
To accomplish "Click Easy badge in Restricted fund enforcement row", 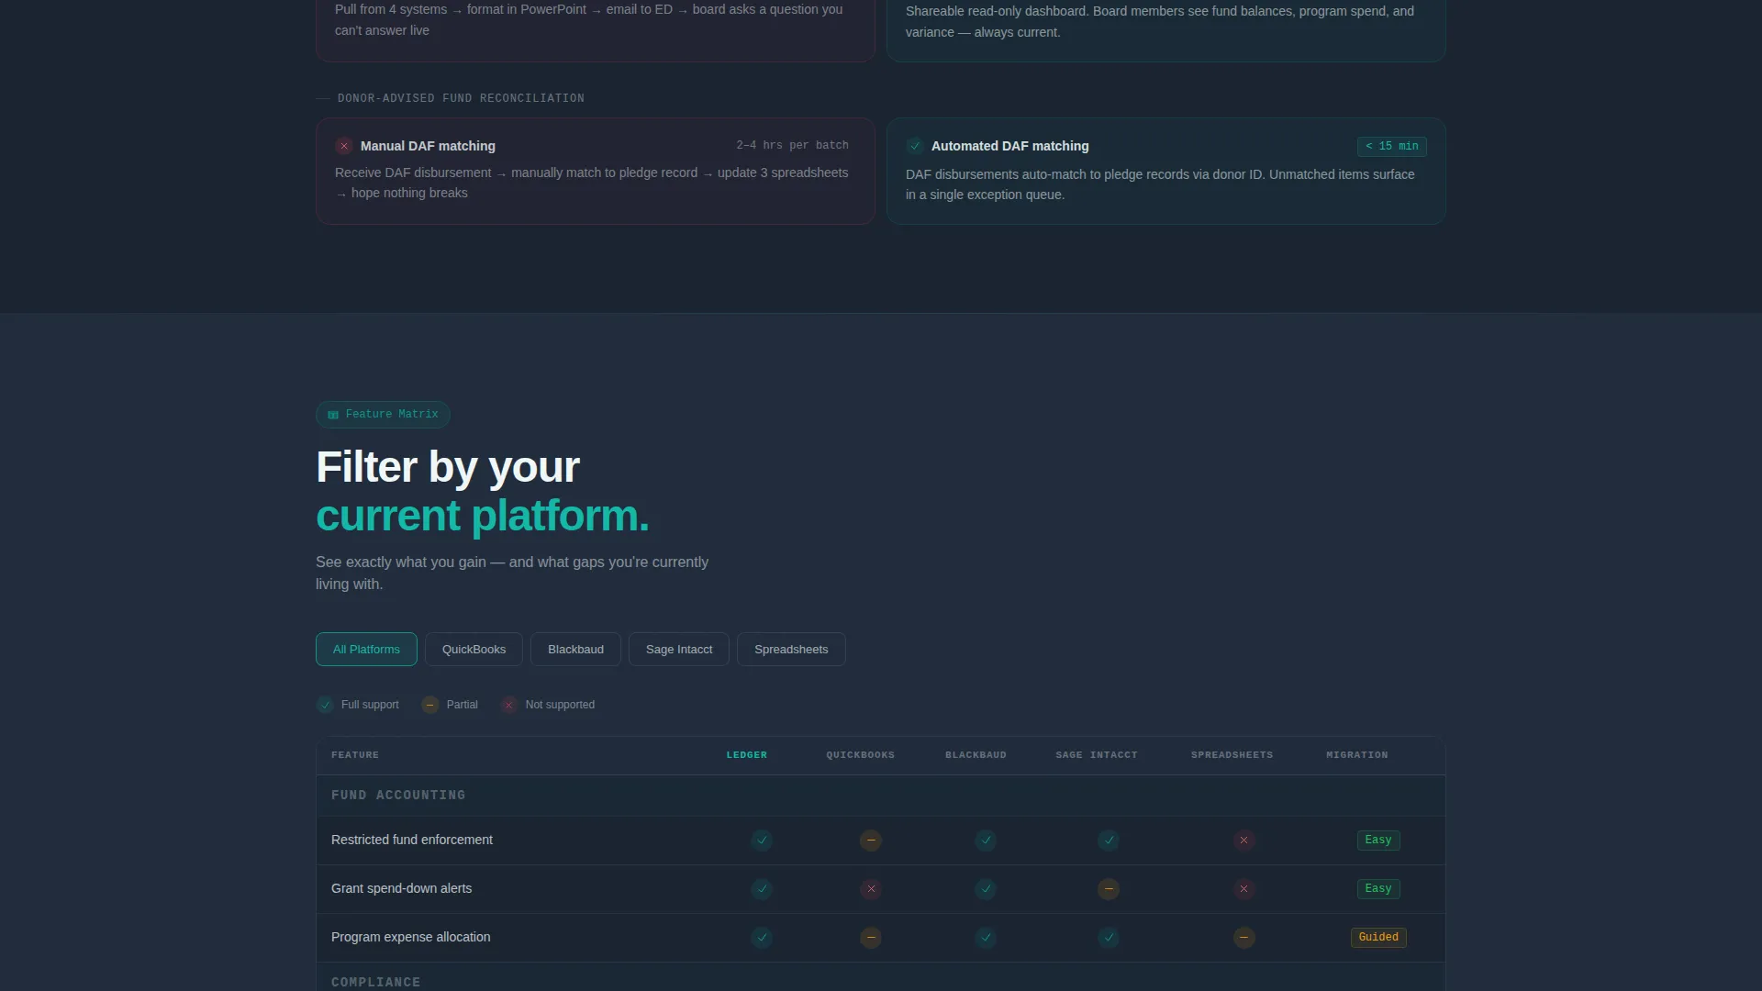I will coord(1378,841).
